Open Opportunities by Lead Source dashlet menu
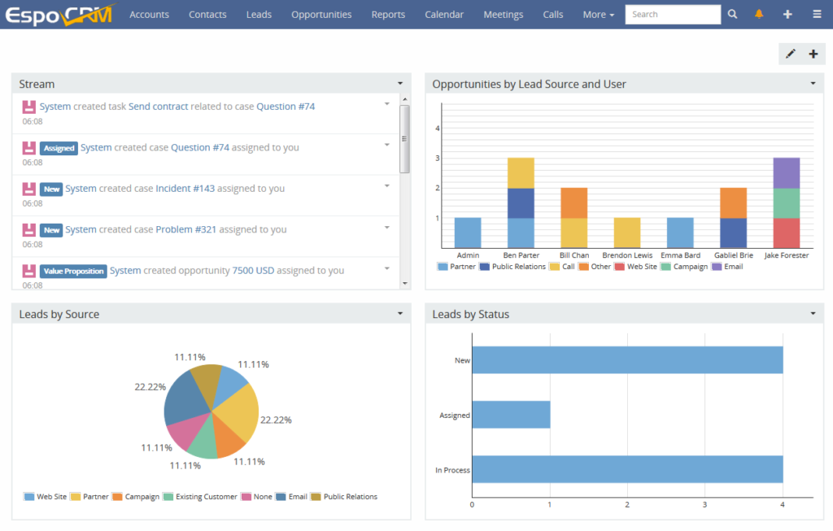The height and width of the screenshot is (531, 833). coord(813,84)
